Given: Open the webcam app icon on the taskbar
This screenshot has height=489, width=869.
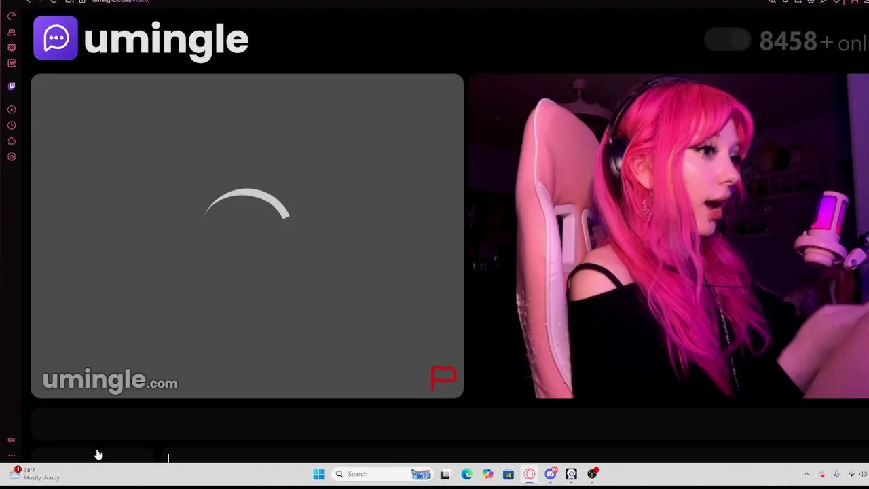Looking at the screenshot, I should (571, 474).
